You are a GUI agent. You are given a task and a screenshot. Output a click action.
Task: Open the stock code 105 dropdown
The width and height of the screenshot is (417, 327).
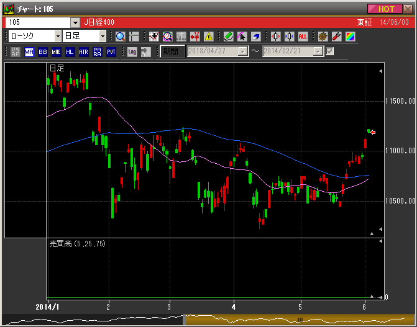[x=75, y=22]
